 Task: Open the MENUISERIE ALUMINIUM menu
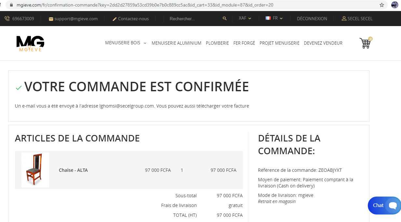pyautogui.click(x=176, y=43)
